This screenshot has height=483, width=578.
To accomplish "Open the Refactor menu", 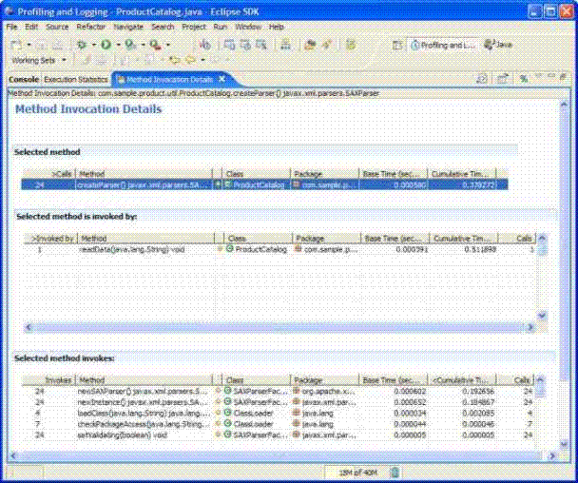I will pyautogui.click(x=90, y=27).
